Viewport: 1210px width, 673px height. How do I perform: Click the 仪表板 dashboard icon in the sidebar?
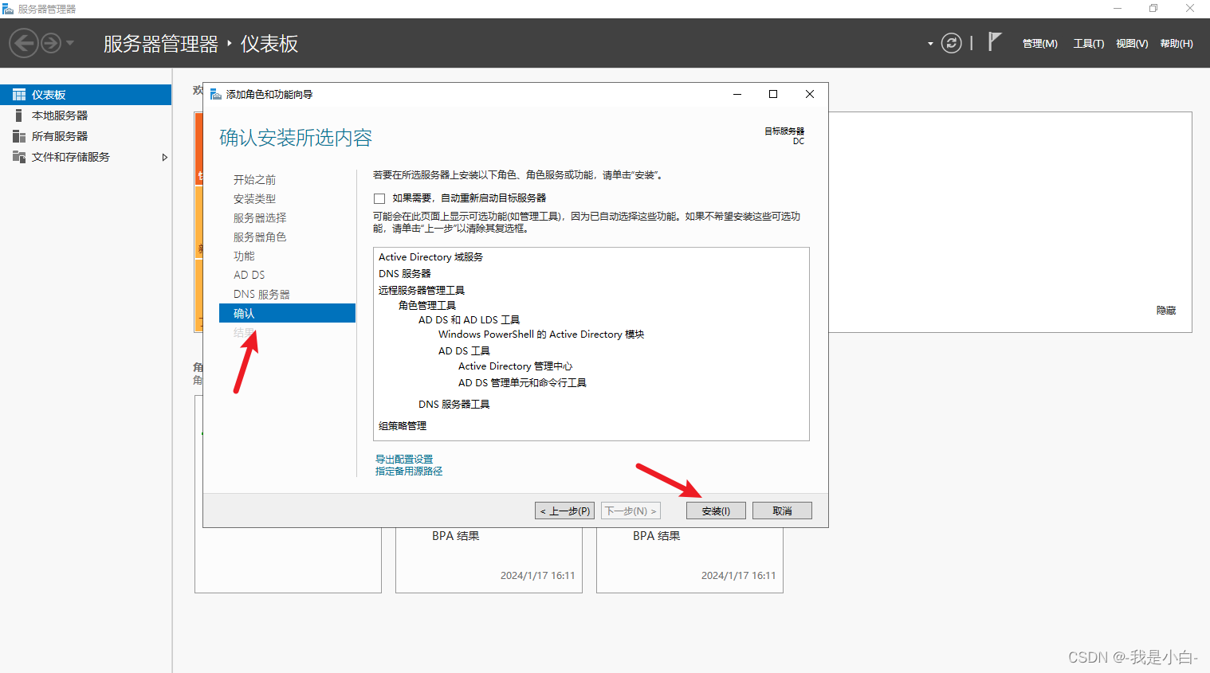pyautogui.click(x=19, y=95)
